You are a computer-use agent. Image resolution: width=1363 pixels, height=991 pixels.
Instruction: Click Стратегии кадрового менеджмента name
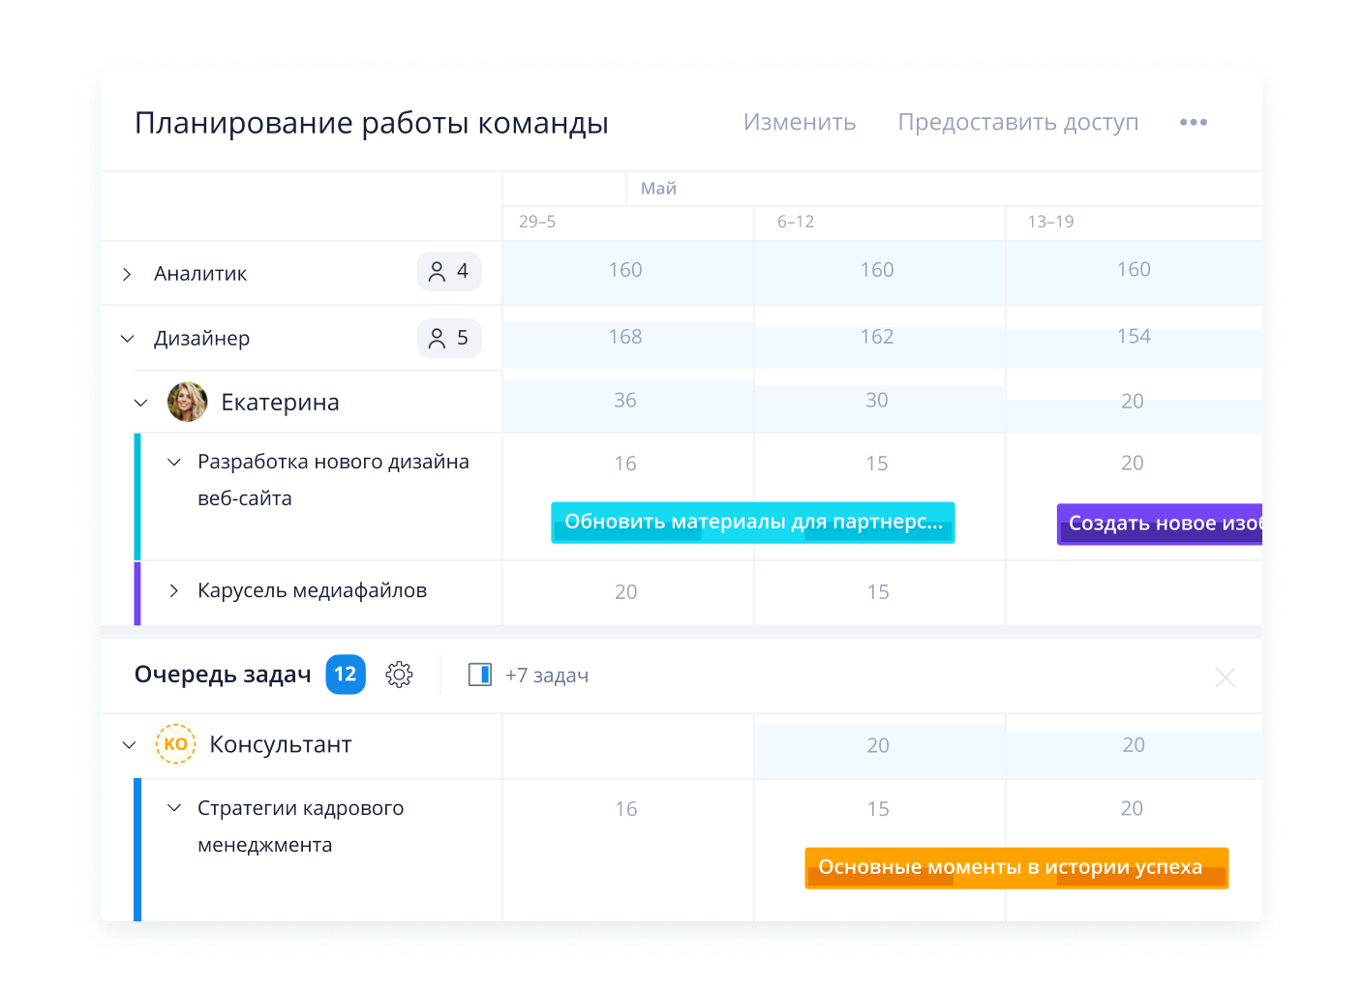[300, 826]
